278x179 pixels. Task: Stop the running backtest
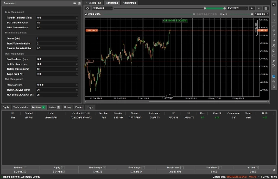point(259,8)
